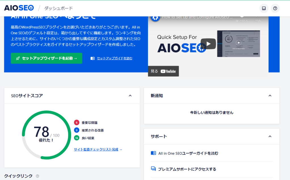Launch セットアップウィザードを起動 button

point(46,58)
